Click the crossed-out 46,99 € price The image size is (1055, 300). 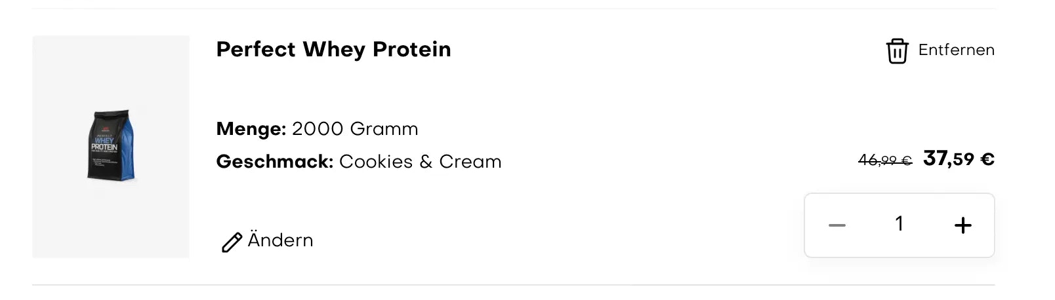point(885,160)
